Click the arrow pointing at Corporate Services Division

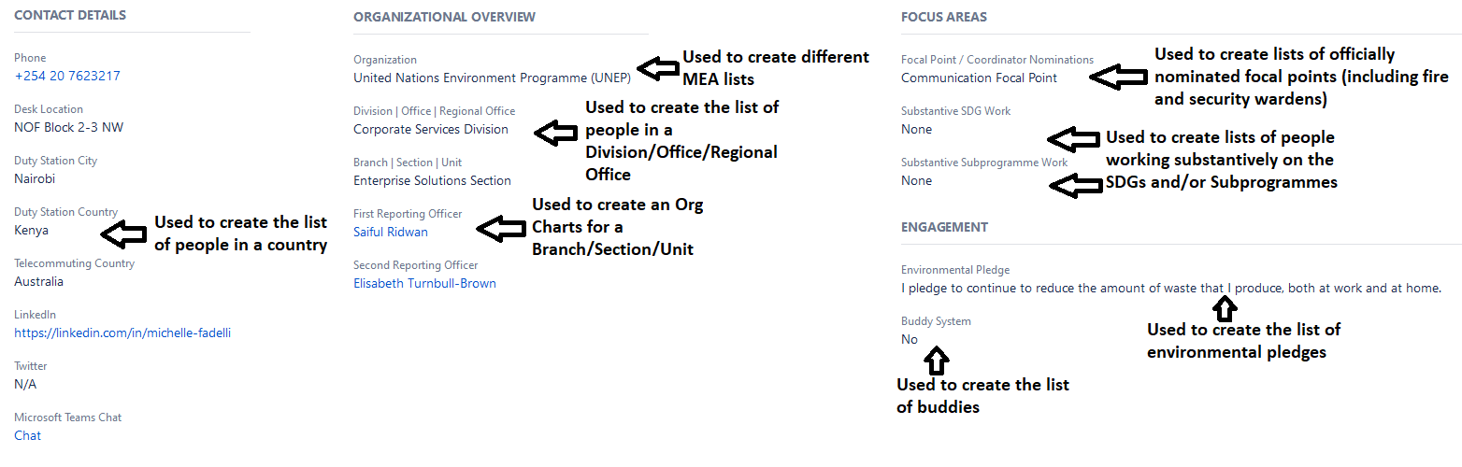(555, 133)
